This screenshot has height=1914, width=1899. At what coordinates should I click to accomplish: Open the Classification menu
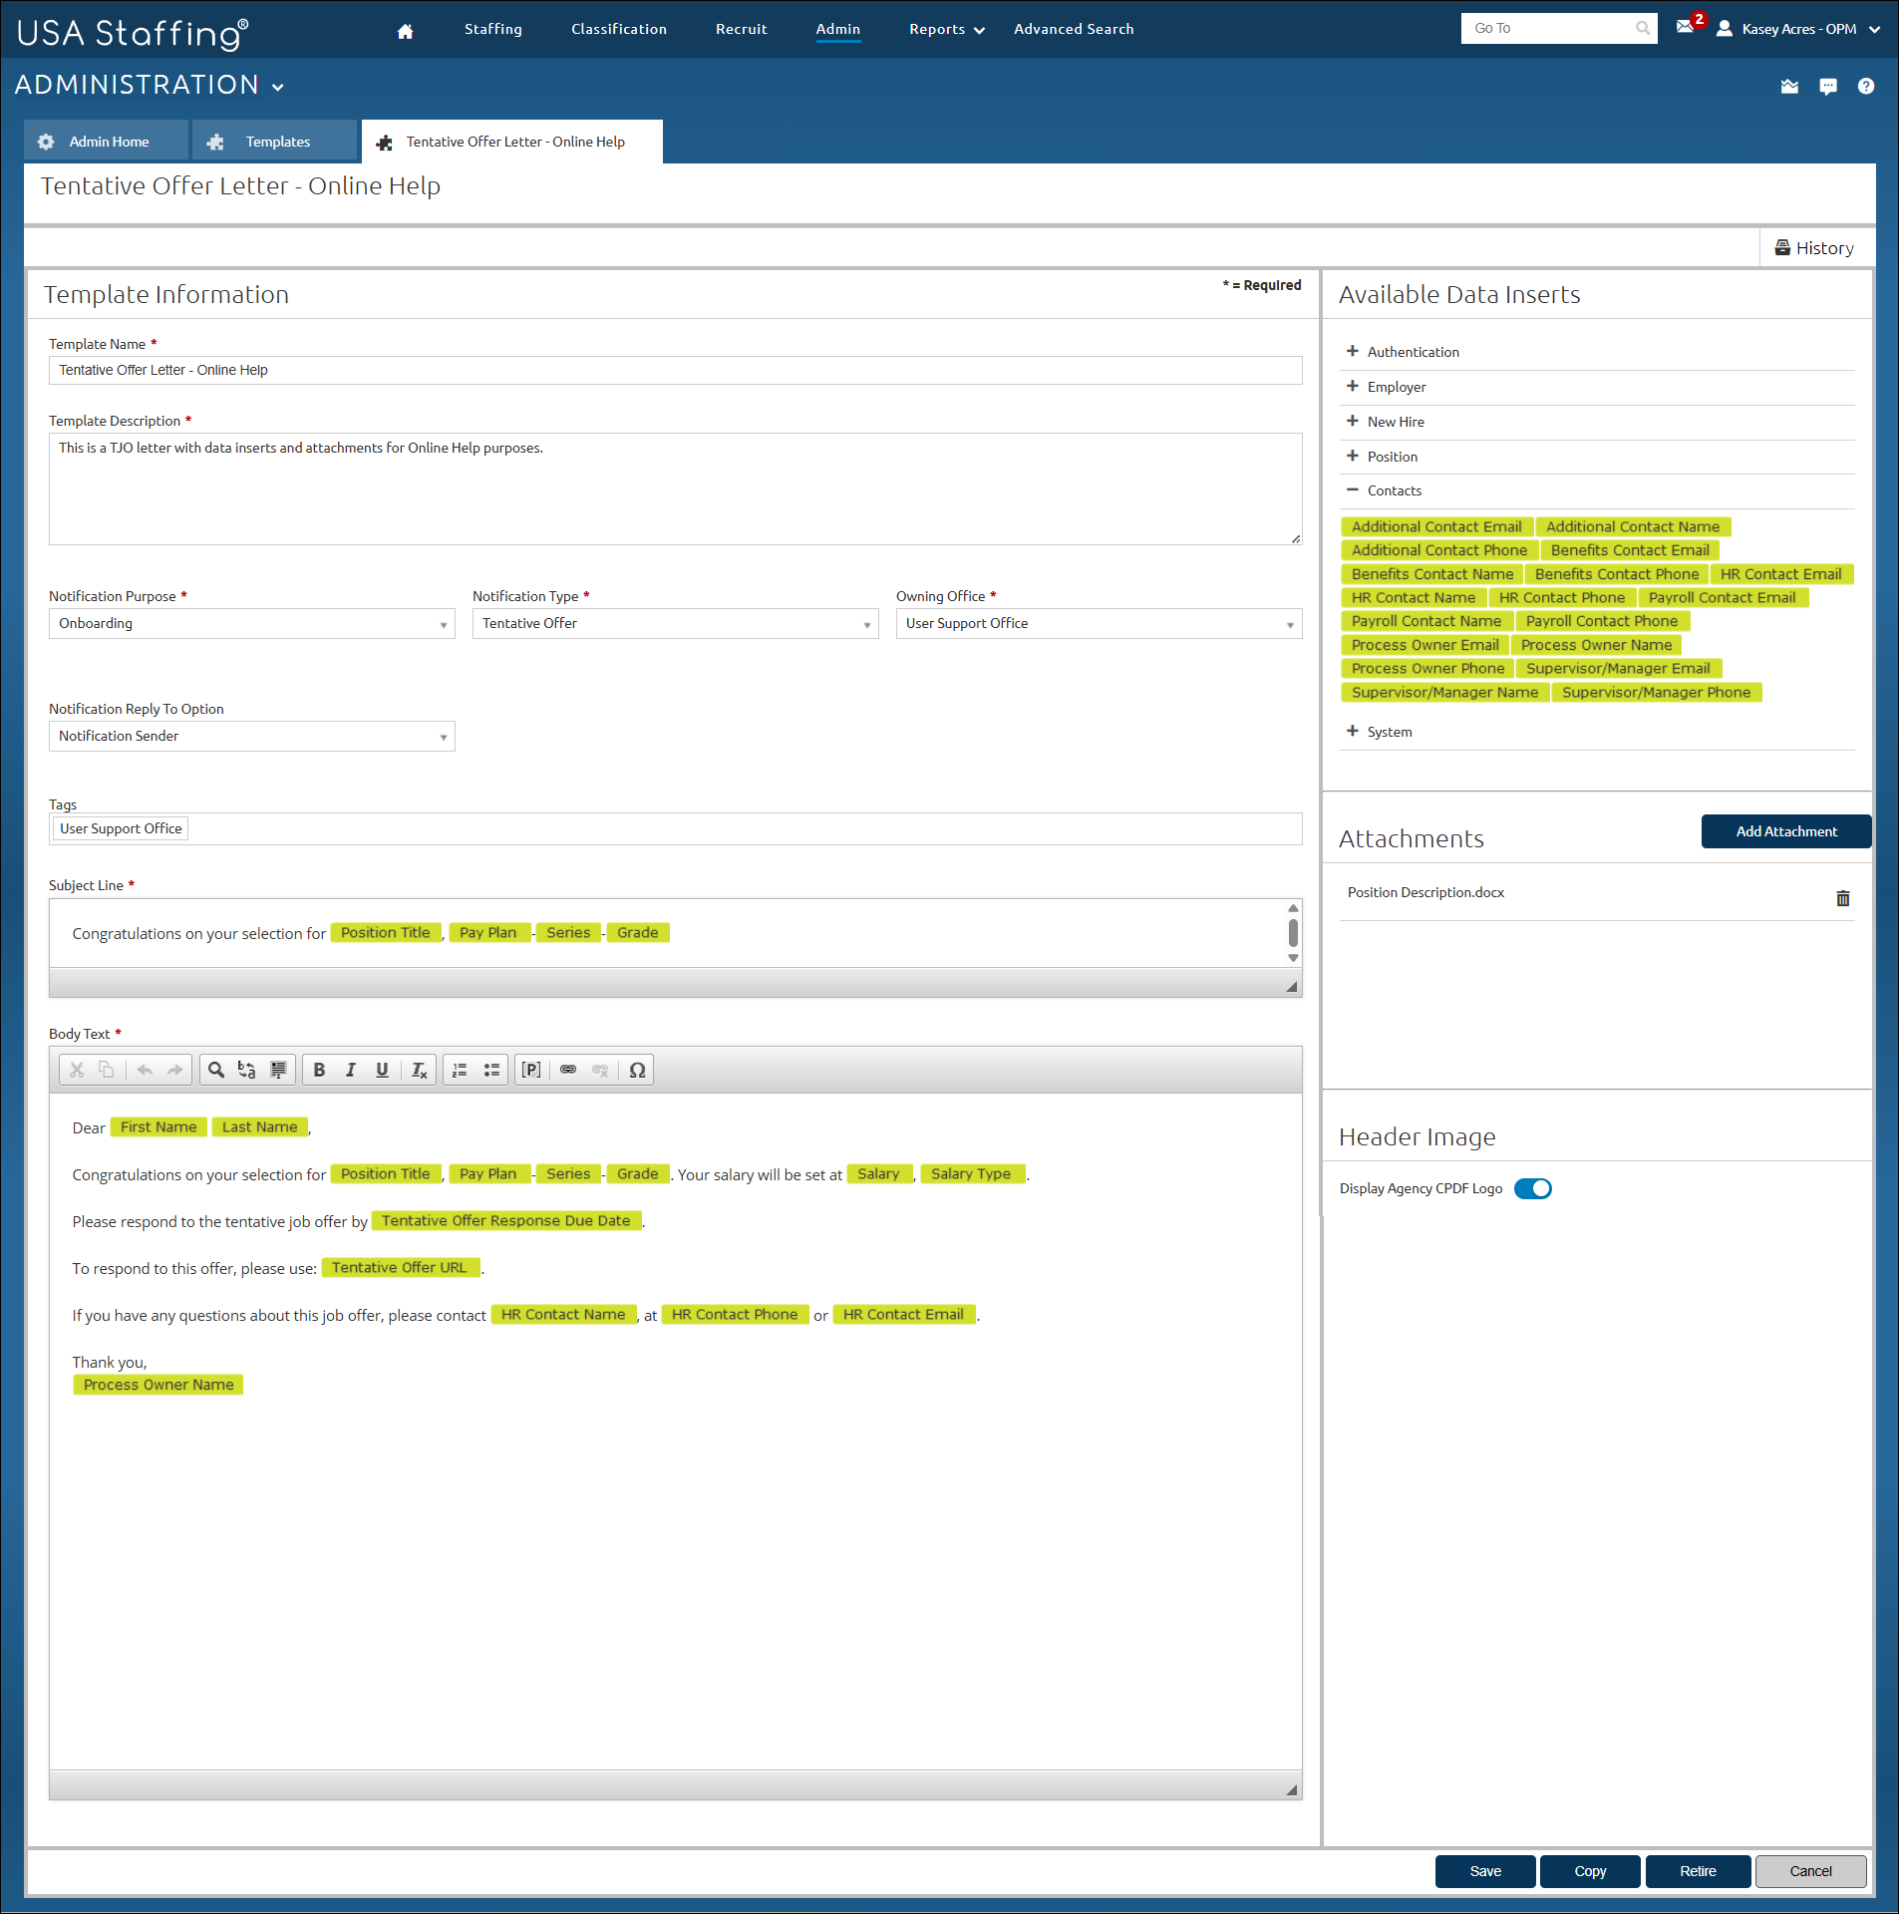(x=618, y=29)
